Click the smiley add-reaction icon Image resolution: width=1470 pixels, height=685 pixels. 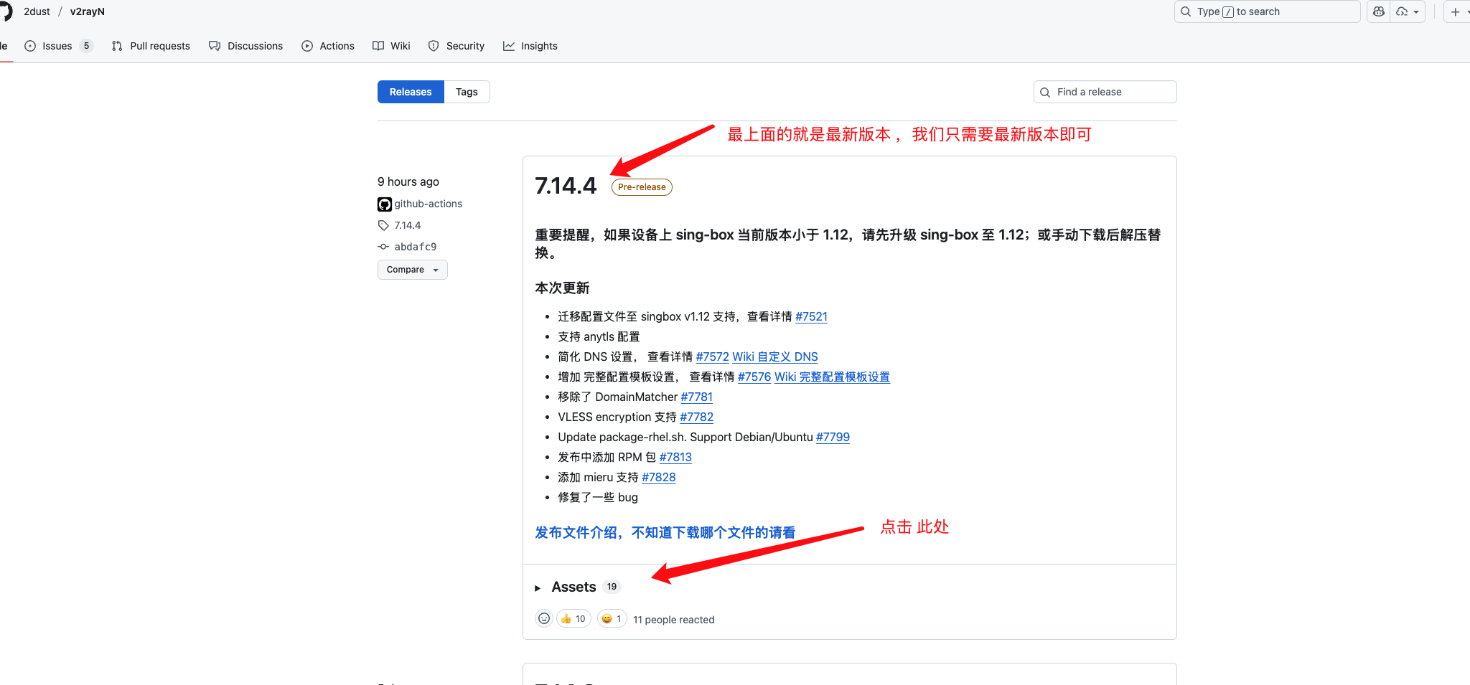pos(544,618)
